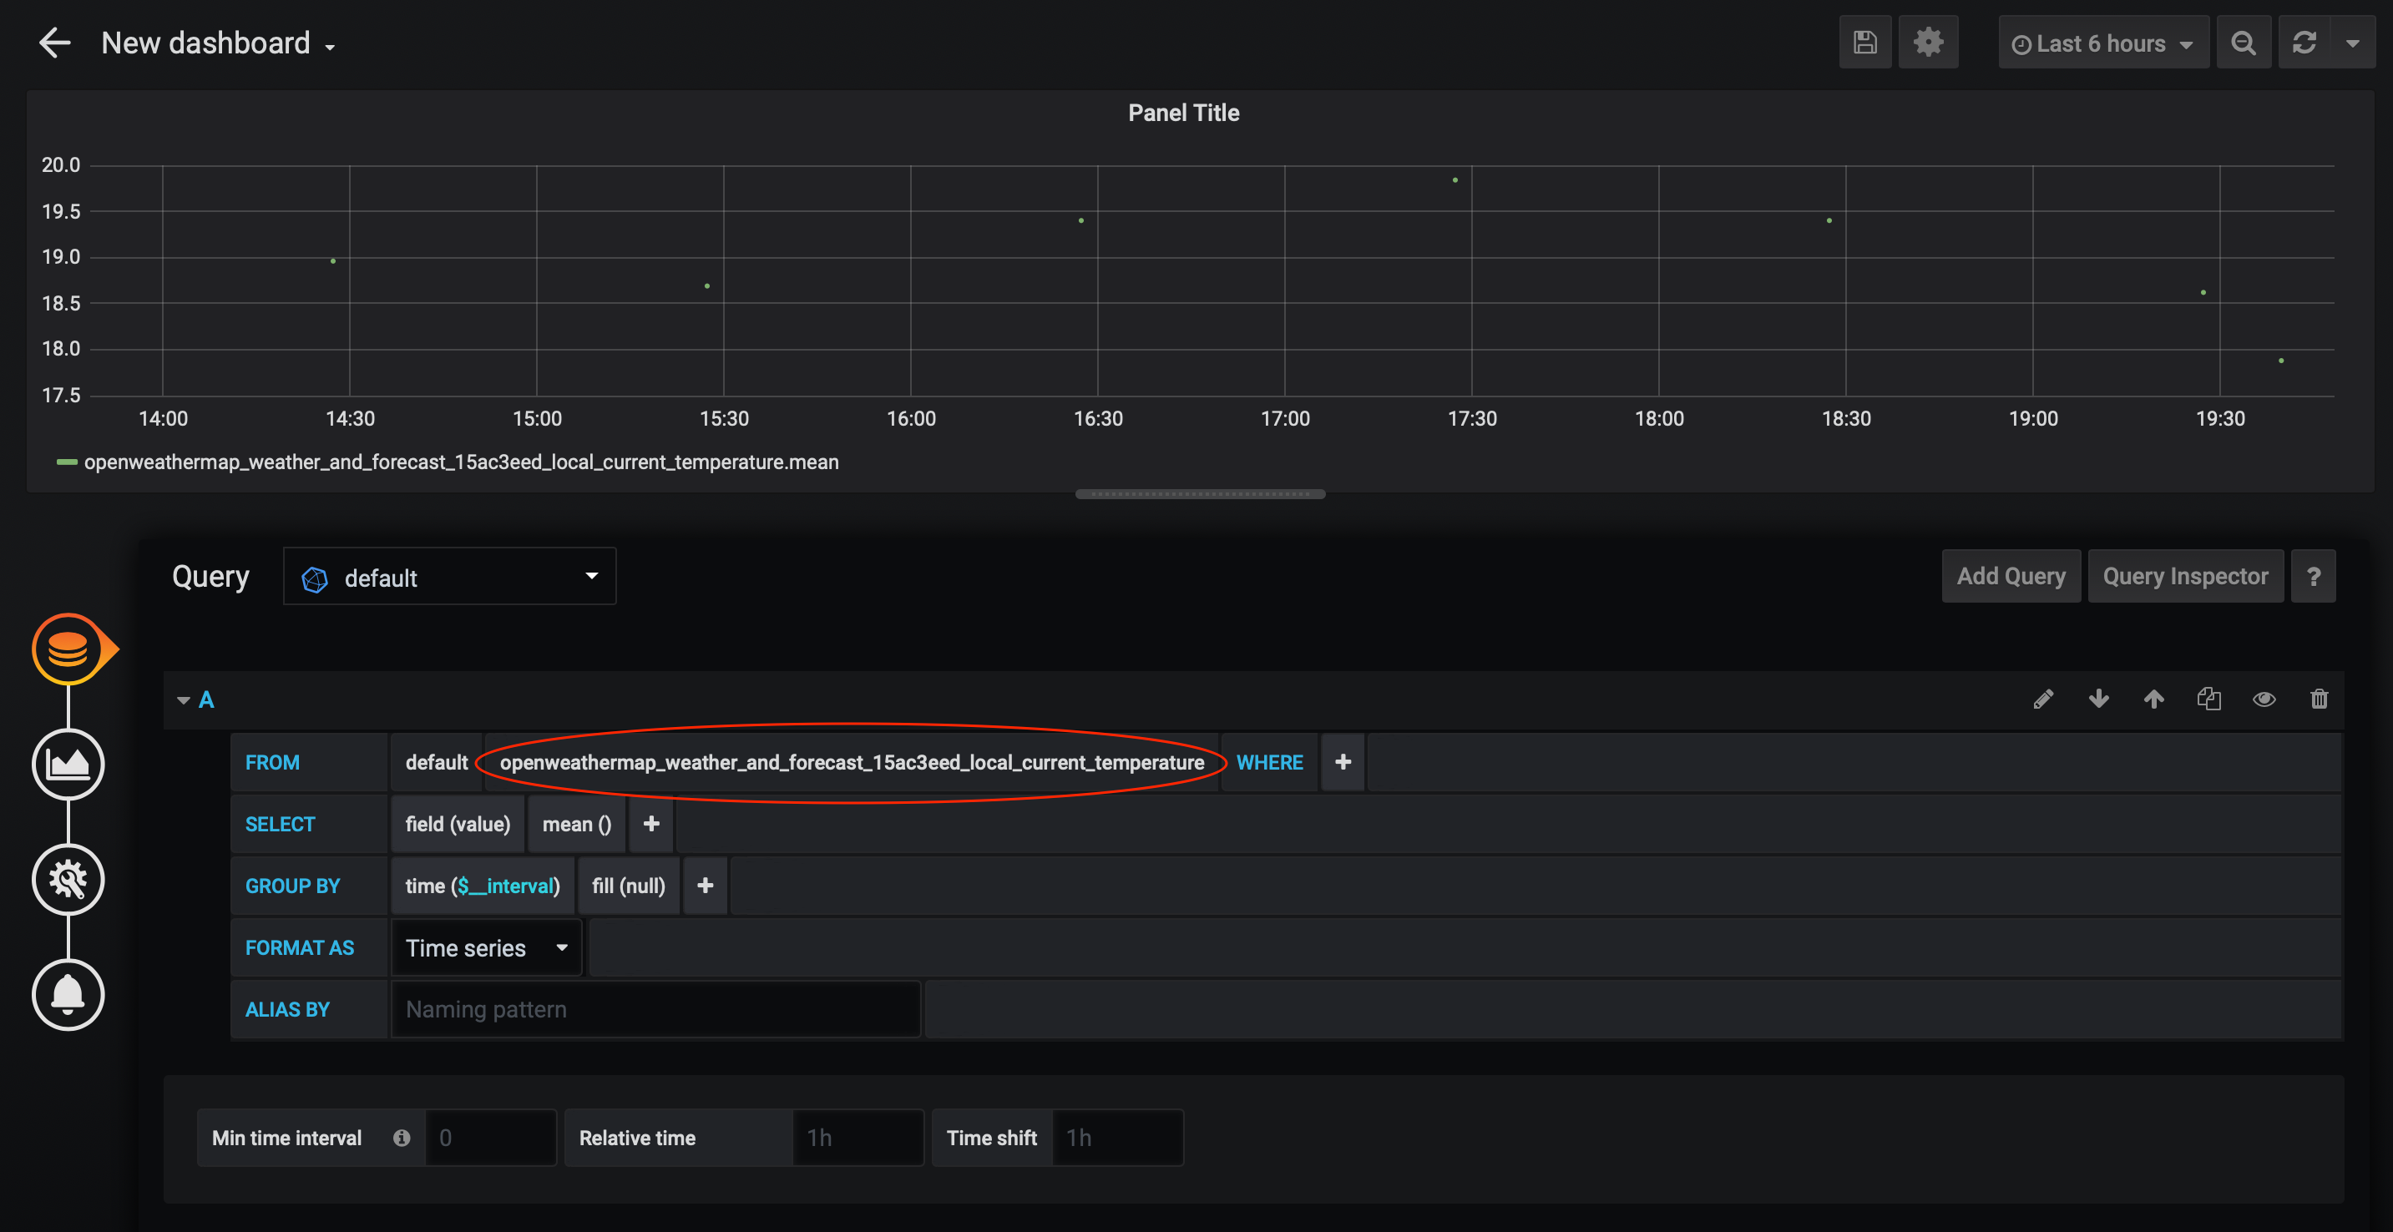The image size is (2393, 1232).
Task: Click the Query Inspector button
Action: point(2185,577)
